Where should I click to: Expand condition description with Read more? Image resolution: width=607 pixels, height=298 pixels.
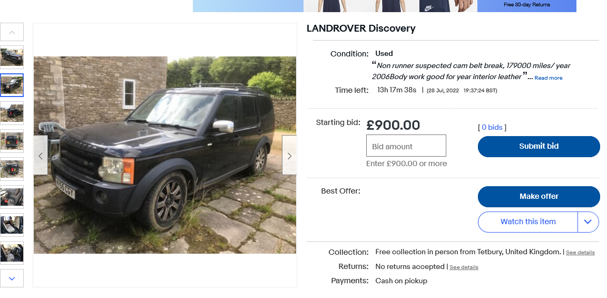pyautogui.click(x=548, y=78)
